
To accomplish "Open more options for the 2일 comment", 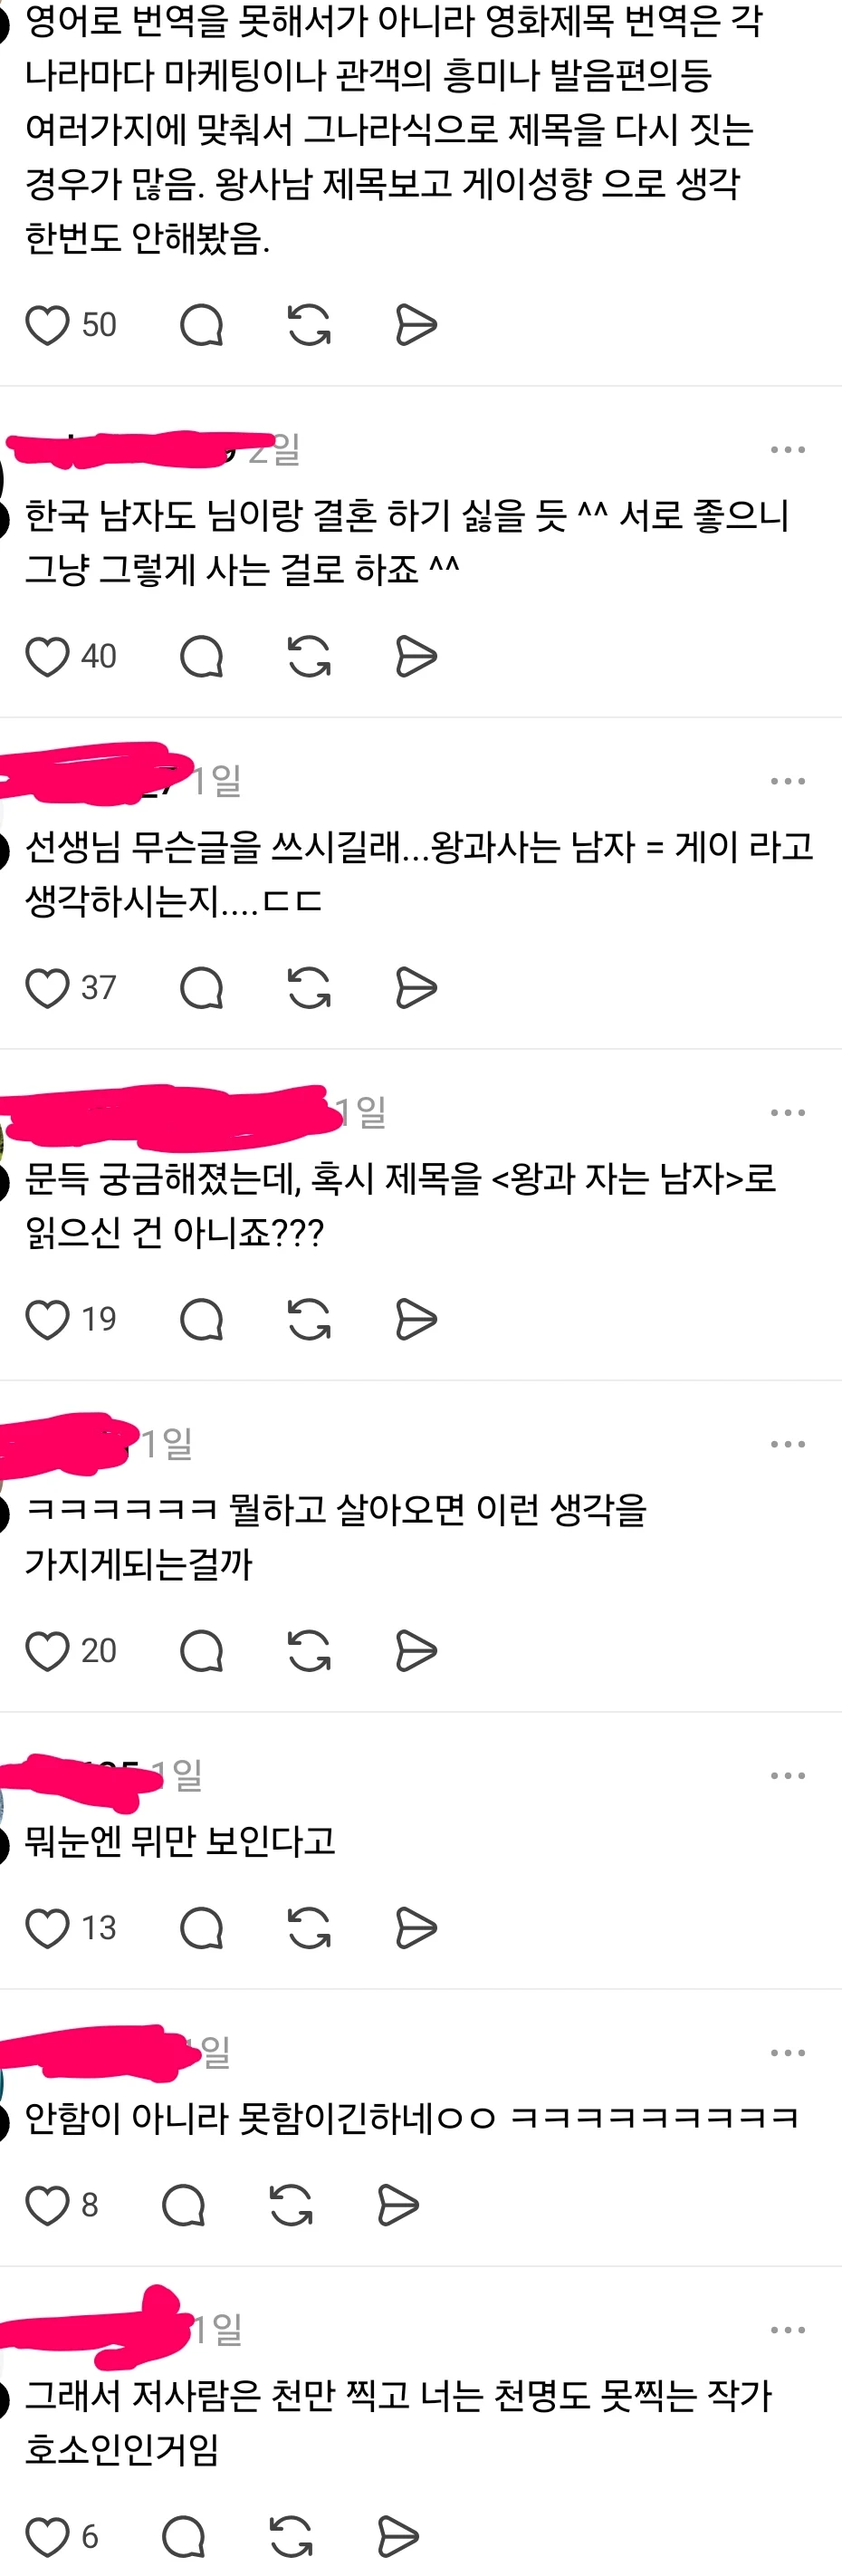I will (x=788, y=450).
